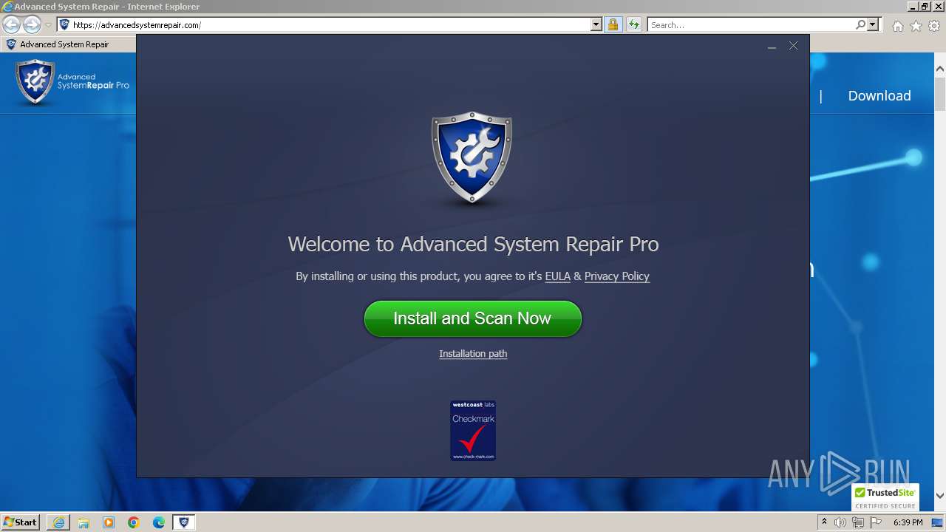
Task: Click the Westcoast Labs Checkmark badge
Action: (x=473, y=431)
